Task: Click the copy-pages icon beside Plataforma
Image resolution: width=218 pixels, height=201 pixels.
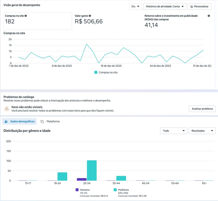Action: coord(42,121)
